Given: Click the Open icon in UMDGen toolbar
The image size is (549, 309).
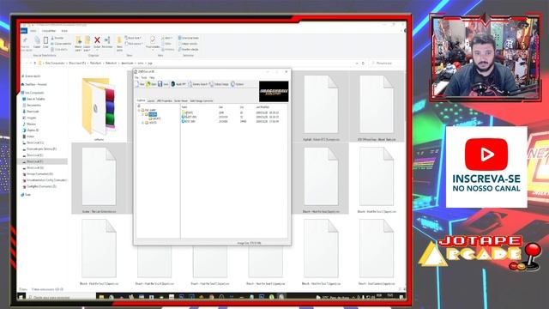Looking at the screenshot, I should tap(148, 84).
